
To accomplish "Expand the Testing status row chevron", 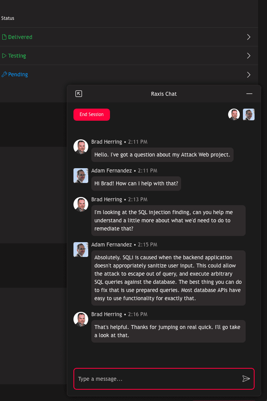I will (x=249, y=56).
